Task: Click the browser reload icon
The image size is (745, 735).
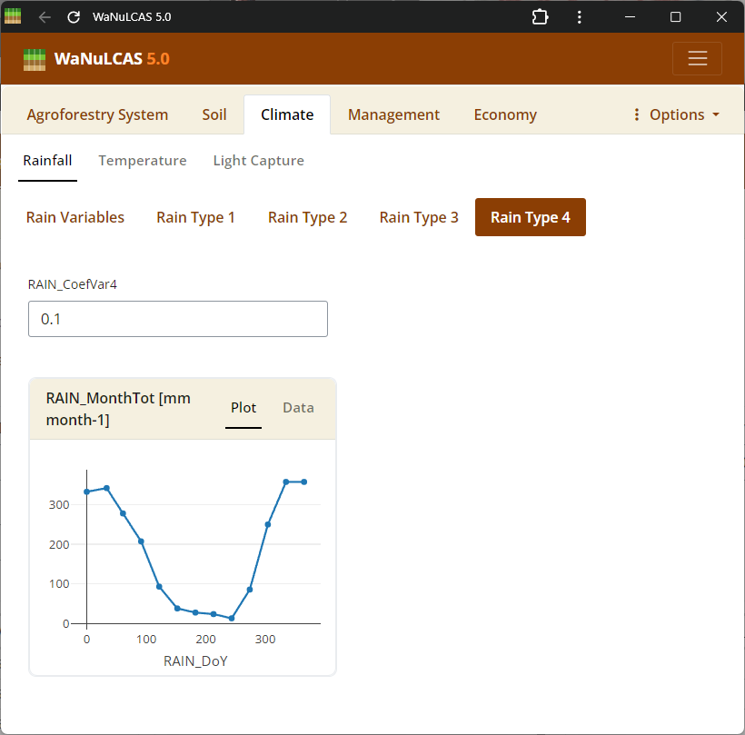Action: click(74, 17)
